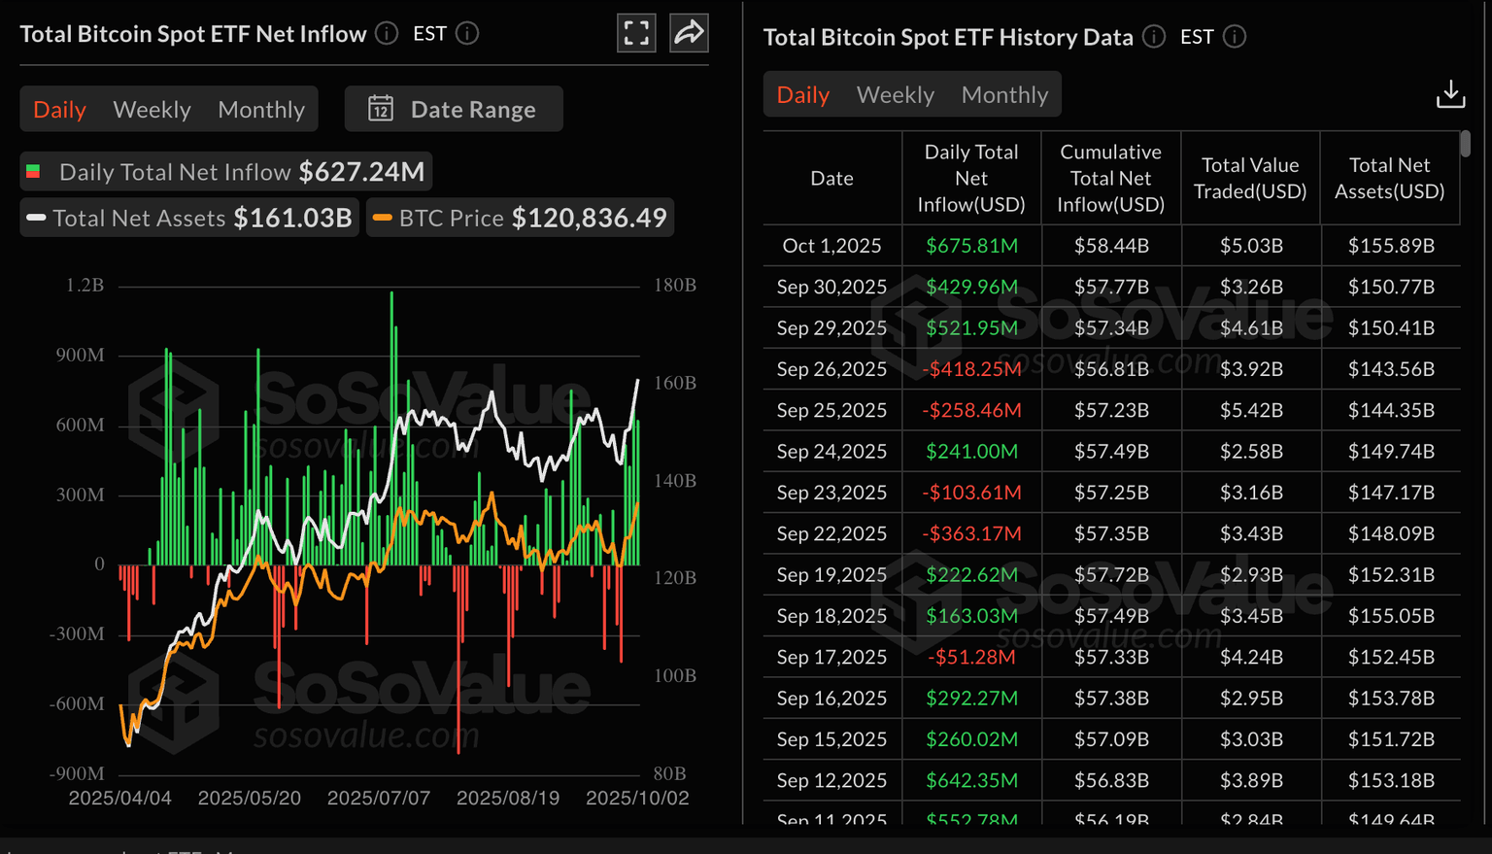Click info icon next to chart's EST label
The width and height of the screenshot is (1492, 854).
click(x=467, y=34)
